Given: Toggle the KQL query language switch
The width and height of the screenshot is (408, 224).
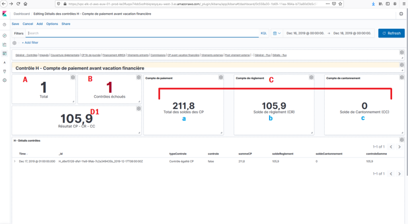Looking at the screenshot, I should coord(264,33).
